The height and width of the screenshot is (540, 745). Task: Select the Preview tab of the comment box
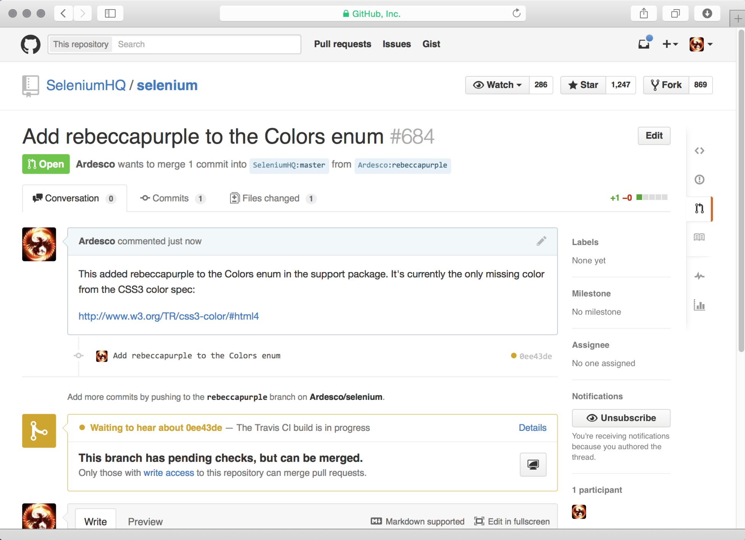tap(145, 521)
